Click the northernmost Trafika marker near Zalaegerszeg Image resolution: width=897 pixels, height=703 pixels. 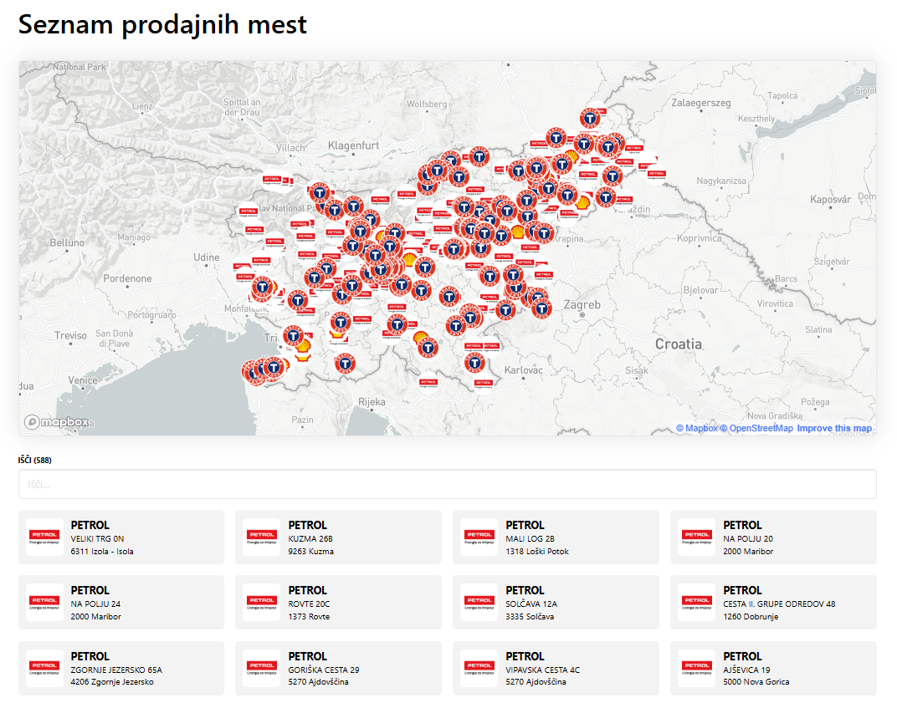[590, 119]
